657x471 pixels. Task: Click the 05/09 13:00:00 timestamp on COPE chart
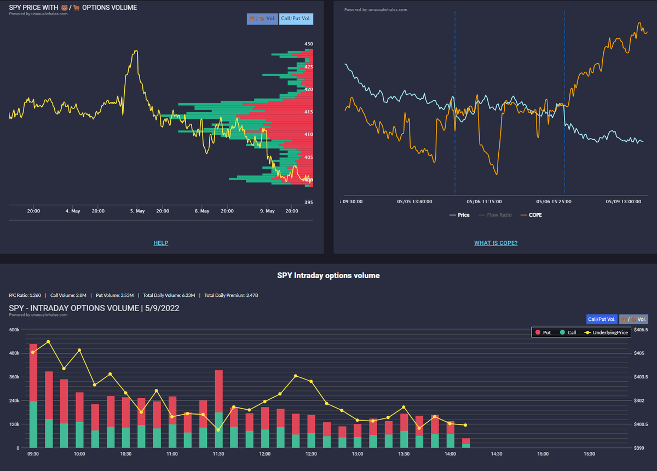[x=623, y=202]
